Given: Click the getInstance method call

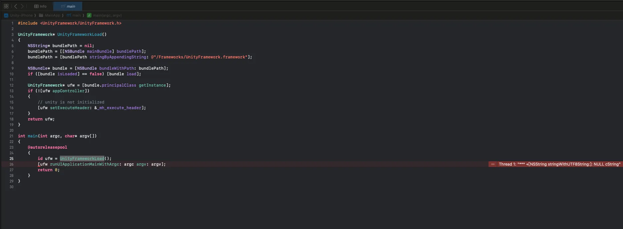Looking at the screenshot, I should tap(152, 85).
